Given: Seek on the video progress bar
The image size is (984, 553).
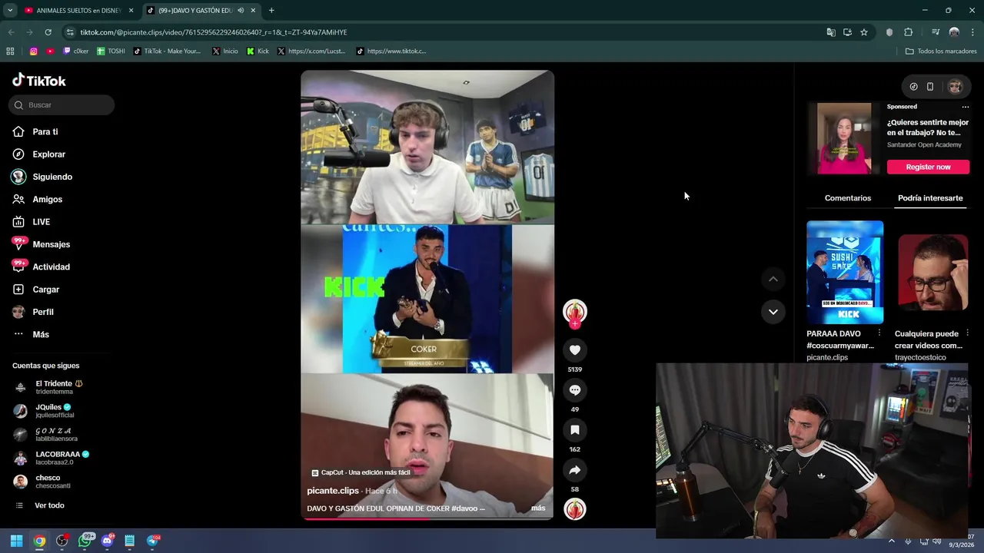Looking at the screenshot, I should pos(427,518).
